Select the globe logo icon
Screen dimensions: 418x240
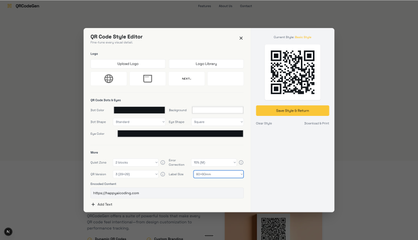pos(109,79)
